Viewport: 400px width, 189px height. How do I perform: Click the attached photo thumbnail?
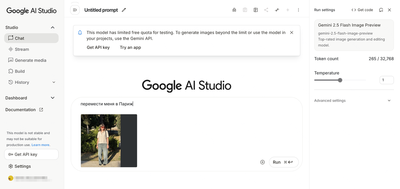click(x=109, y=141)
